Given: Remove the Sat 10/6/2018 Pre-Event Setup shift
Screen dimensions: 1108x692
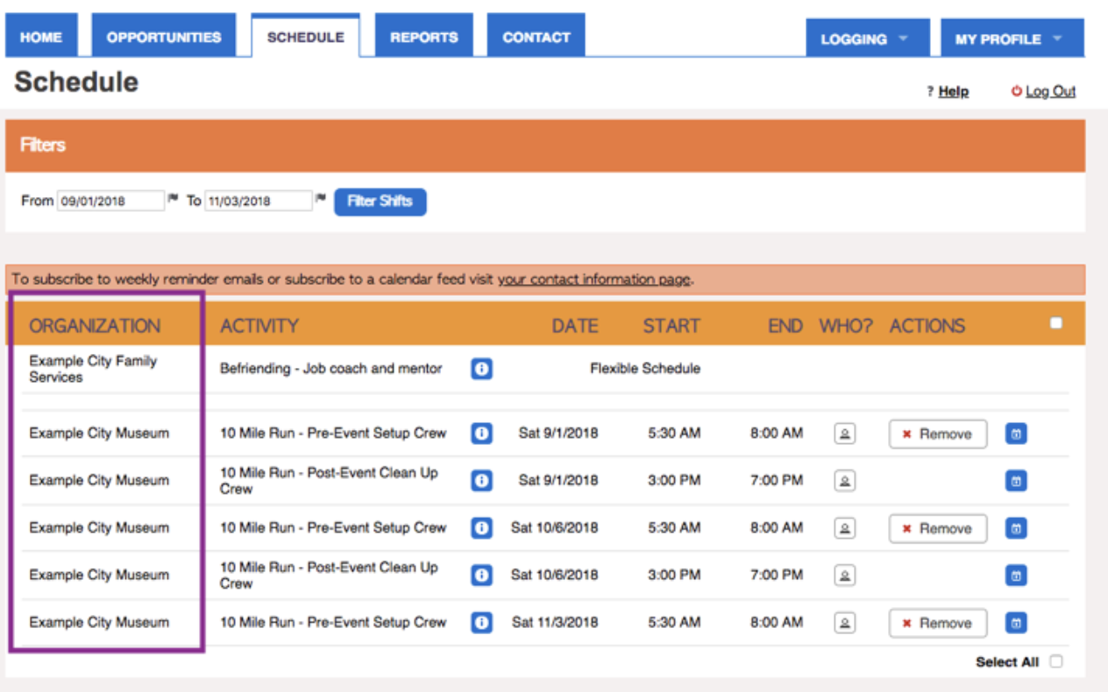Looking at the screenshot, I should click(x=937, y=528).
